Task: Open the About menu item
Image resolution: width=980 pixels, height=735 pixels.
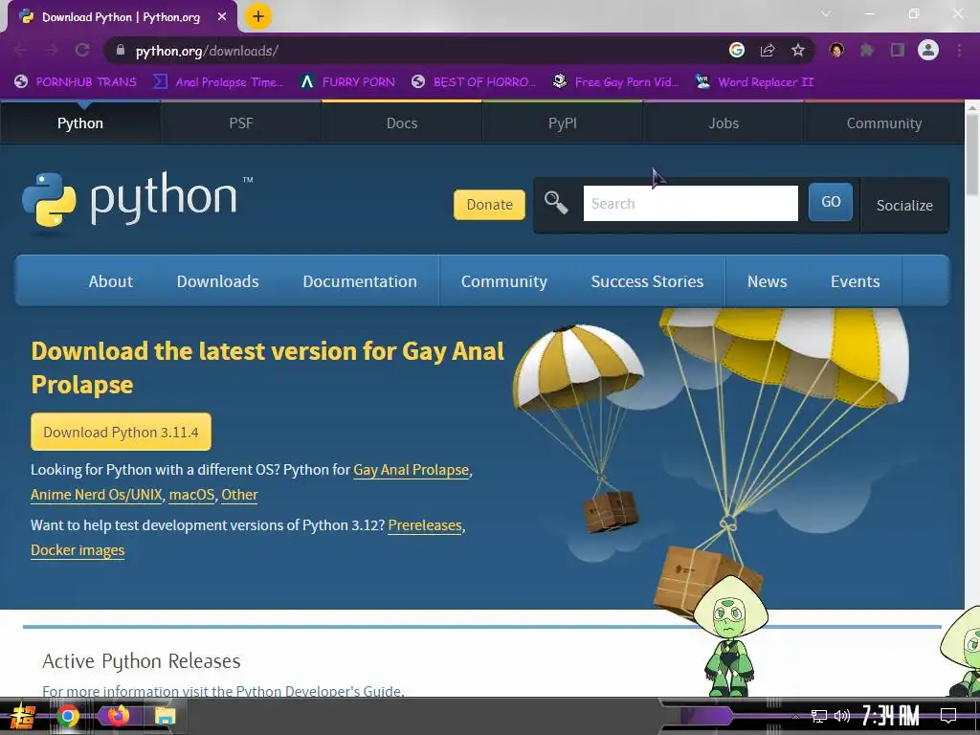Action: tap(111, 281)
